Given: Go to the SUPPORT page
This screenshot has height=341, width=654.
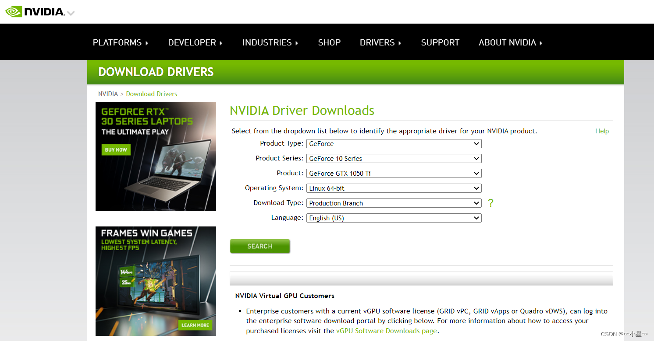Looking at the screenshot, I should click(x=440, y=42).
